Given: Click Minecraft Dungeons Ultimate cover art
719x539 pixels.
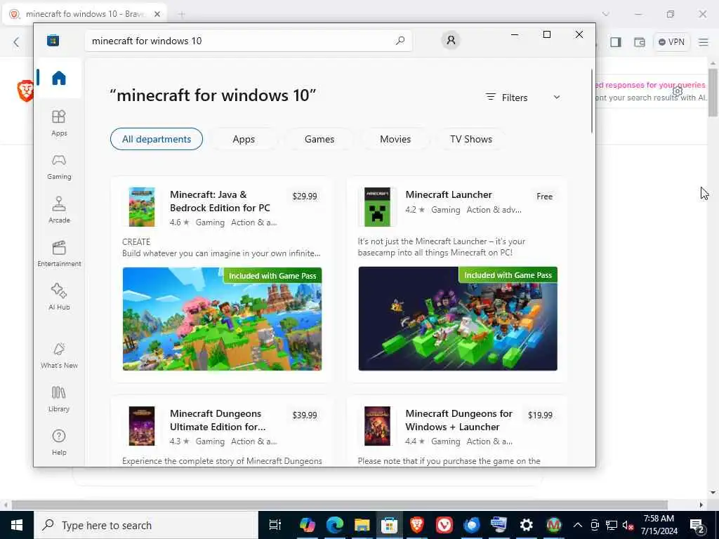Looking at the screenshot, I should pyautogui.click(x=142, y=426).
